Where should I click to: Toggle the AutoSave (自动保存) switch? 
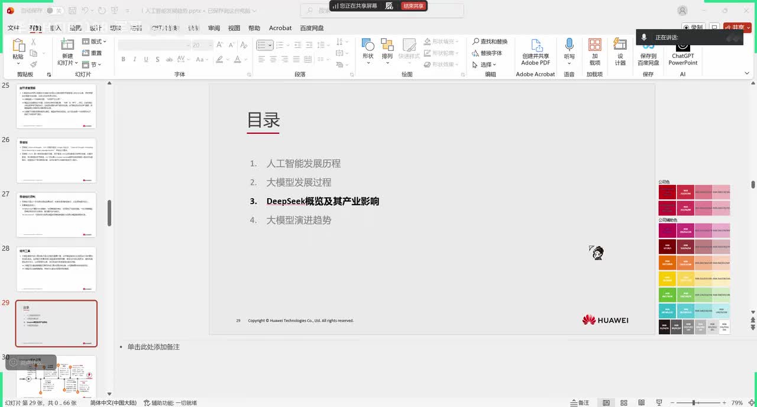54,11
